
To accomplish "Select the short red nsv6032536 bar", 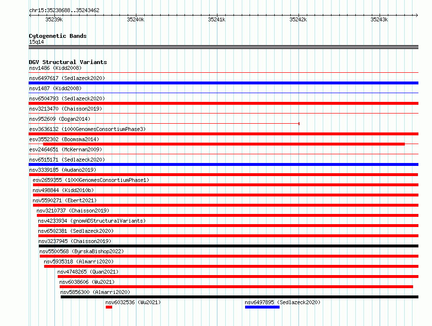I will point(109,307).
